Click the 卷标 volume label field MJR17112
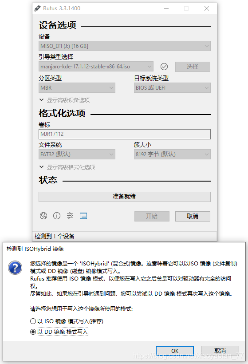Screen dimensions: 248x364 [125, 134]
